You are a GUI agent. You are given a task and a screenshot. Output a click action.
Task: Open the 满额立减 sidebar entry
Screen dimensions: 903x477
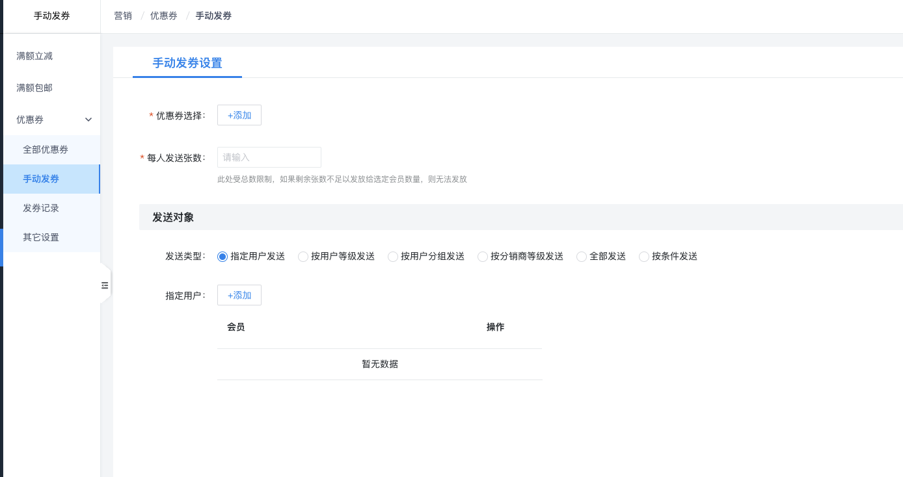[x=34, y=56]
